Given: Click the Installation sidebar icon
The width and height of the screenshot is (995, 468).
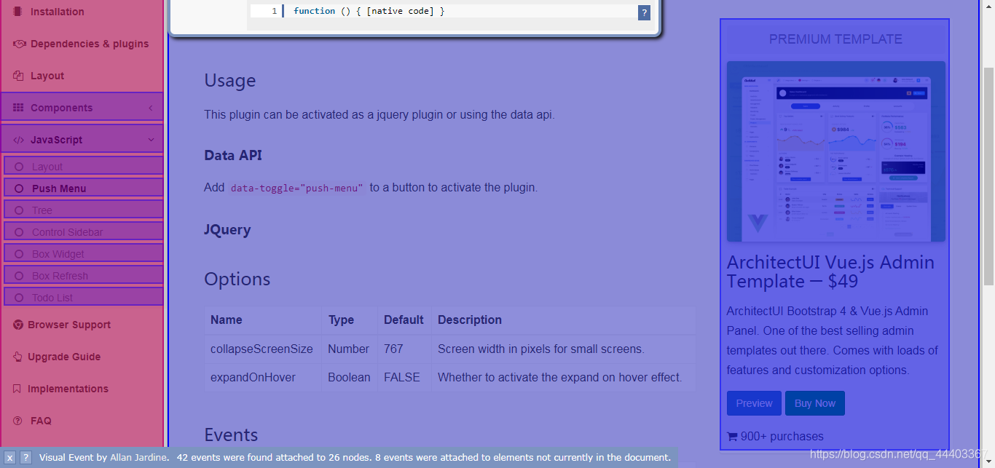Looking at the screenshot, I should click(18, 12).
